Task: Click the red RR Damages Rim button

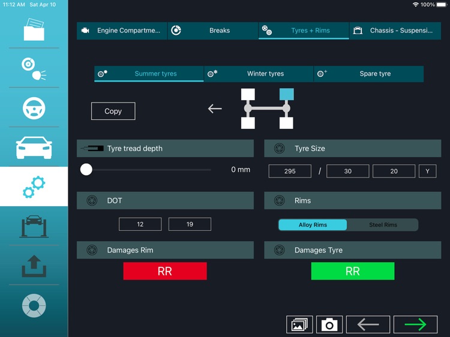Action: [165, 271]
